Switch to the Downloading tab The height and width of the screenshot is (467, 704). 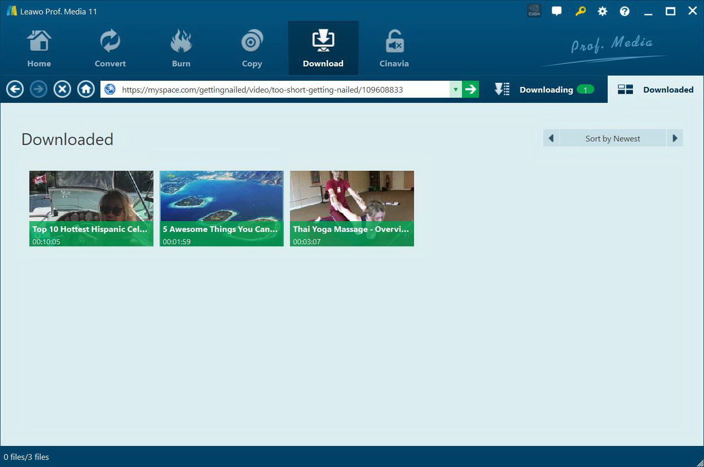click(546, 89)
